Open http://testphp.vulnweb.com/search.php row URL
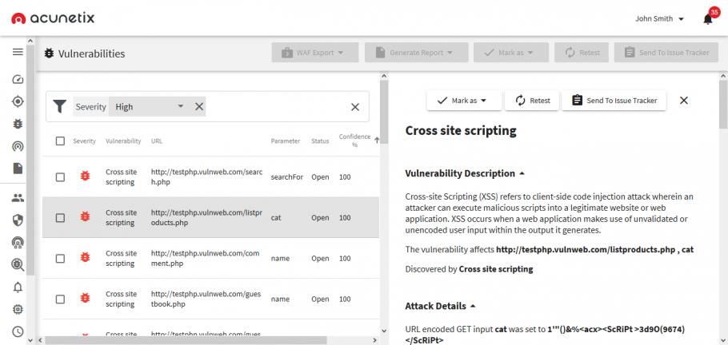728x345 pixels. [207, 177]
